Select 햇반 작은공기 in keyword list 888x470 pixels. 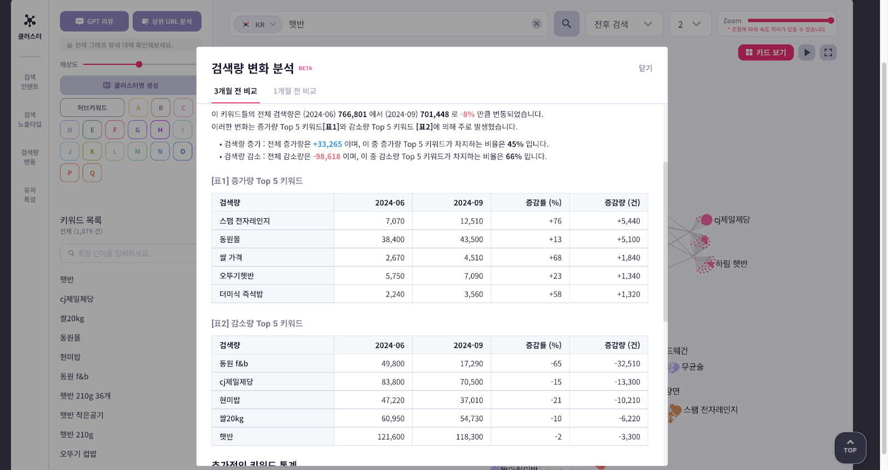pyautogui.click(x=82, y=415)
